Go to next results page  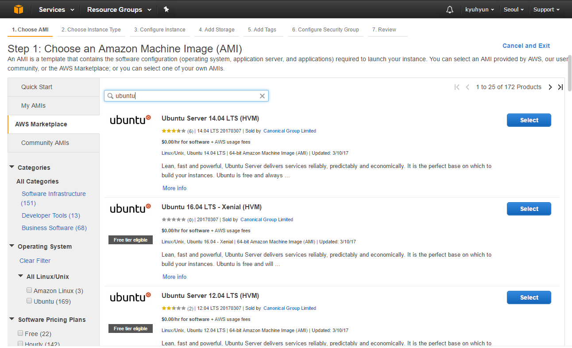[x=550, y=87]
